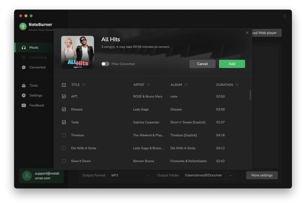Viewport: 306px width, 207px height.
Task: Open the Converting section in sidebar
Action: (34, 57)
